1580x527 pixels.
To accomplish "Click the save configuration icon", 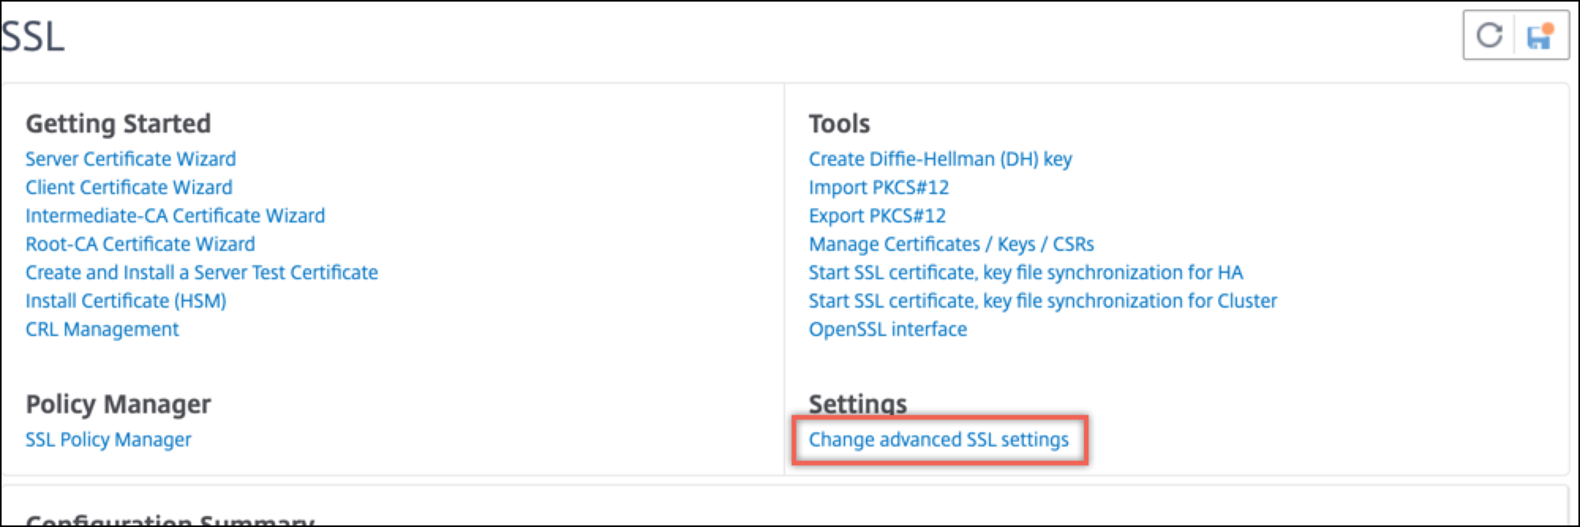I will pyautogui.click(x=1540, y=36).
